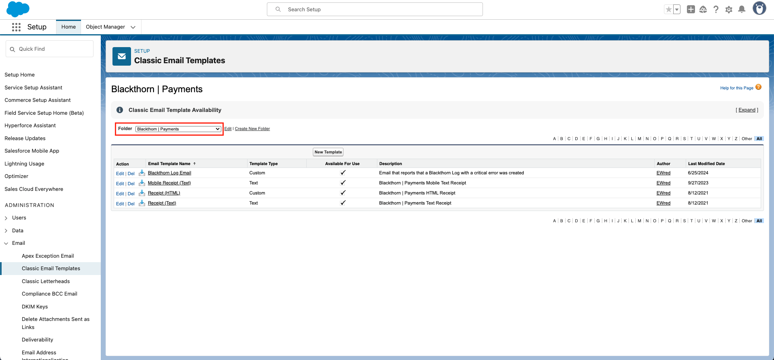Download icon for Receipt (HTML) row
The image size is (774, 360).
point(142,193)
